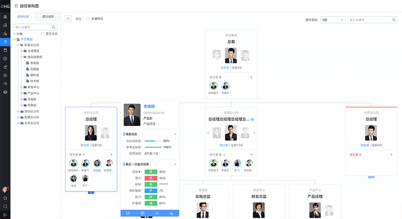402x219 pixels.
Task: Switch to the 虚拟组织 tab
Action: (x=48, y=17)
